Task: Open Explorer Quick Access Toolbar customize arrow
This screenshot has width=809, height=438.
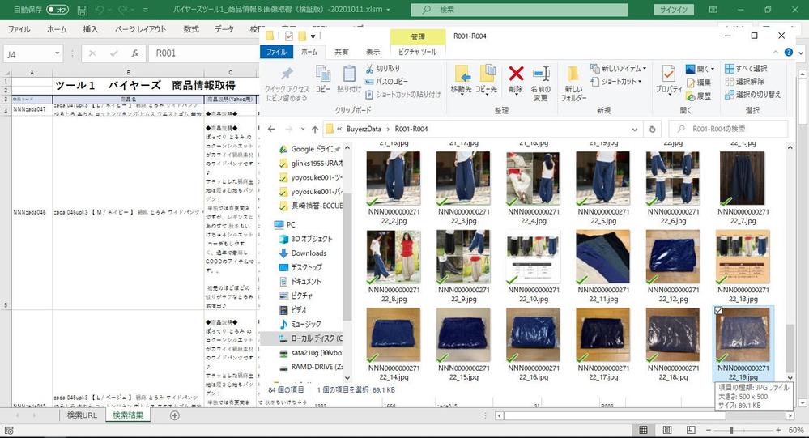Action: [x=313, y=36]
